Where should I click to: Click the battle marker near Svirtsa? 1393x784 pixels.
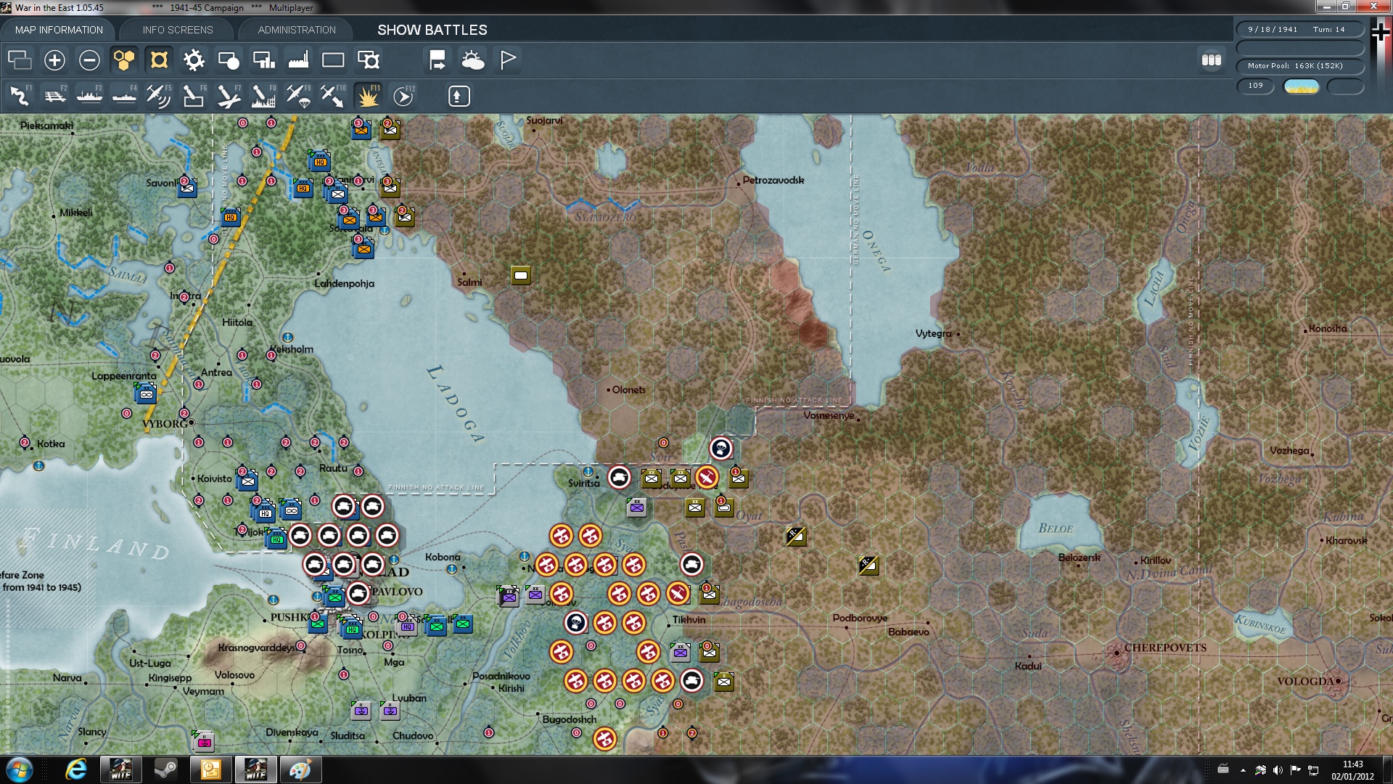click(x=619, y=477)
